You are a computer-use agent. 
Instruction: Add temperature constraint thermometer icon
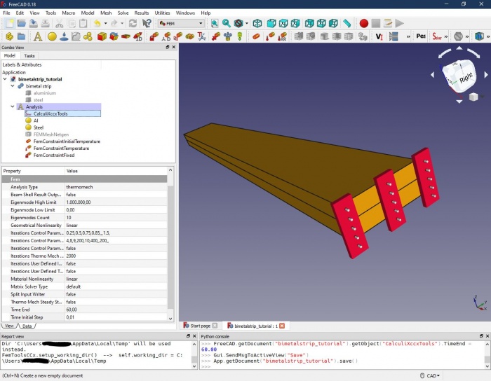pyautogui.click(x=270, y=36)
